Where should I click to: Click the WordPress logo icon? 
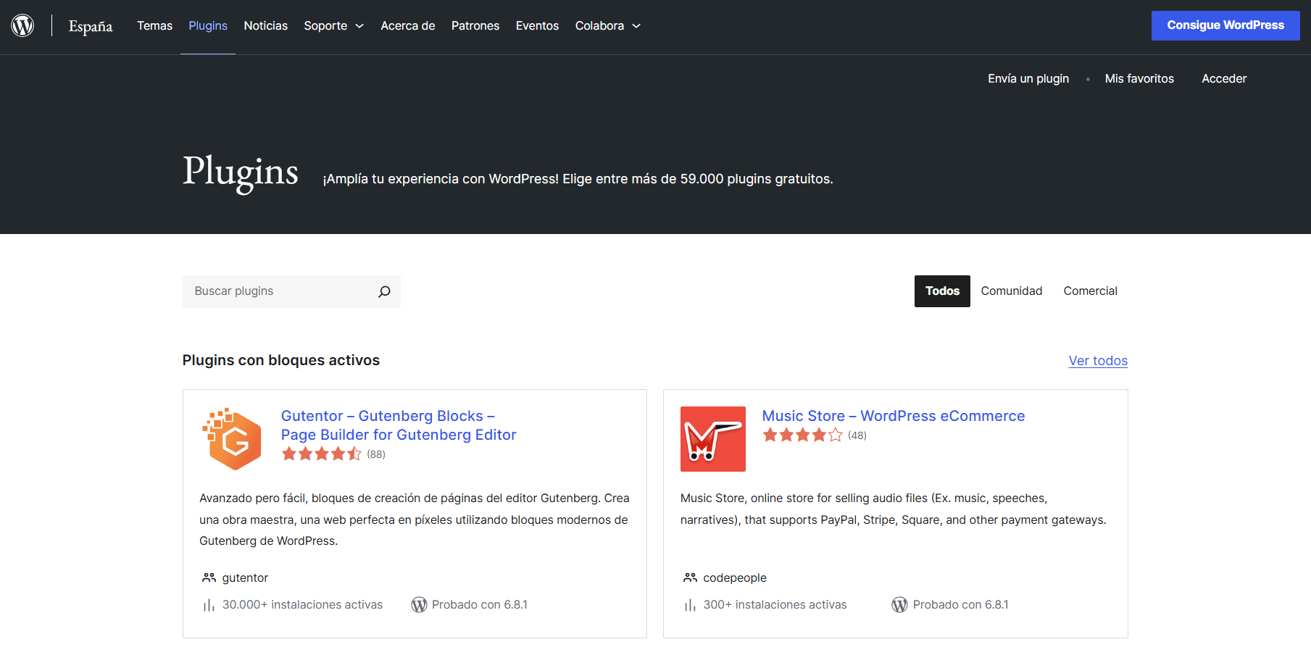22,25
